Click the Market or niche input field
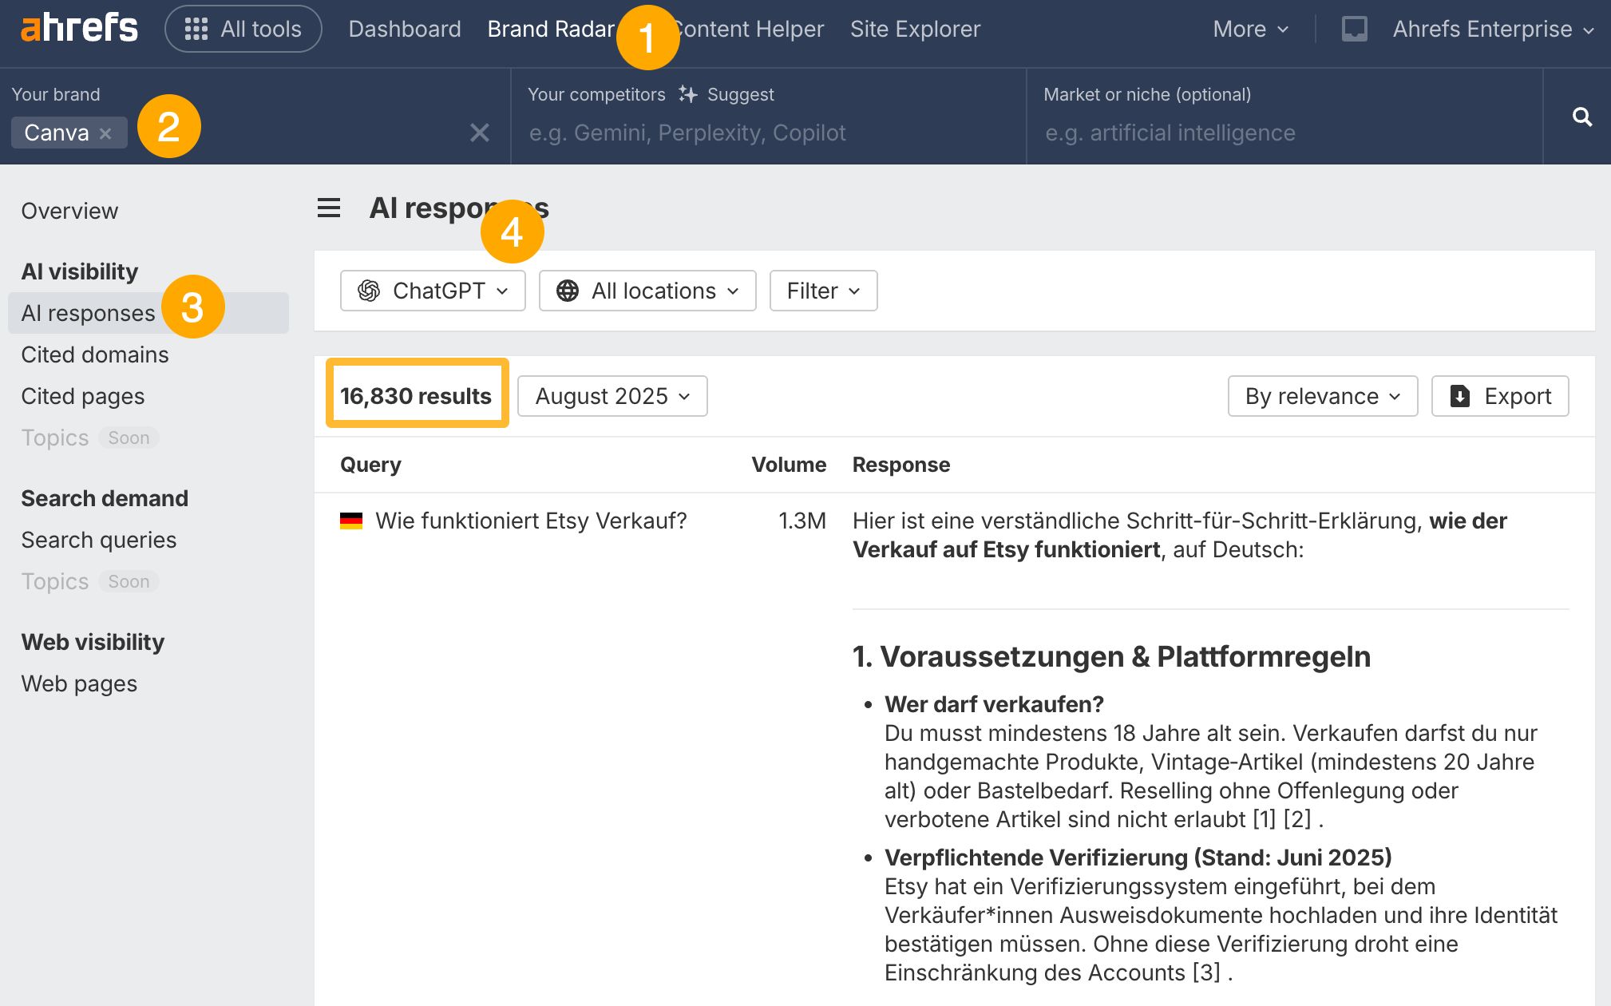The height and width of the screenshot is (1006, 1611). [1284, 133]
